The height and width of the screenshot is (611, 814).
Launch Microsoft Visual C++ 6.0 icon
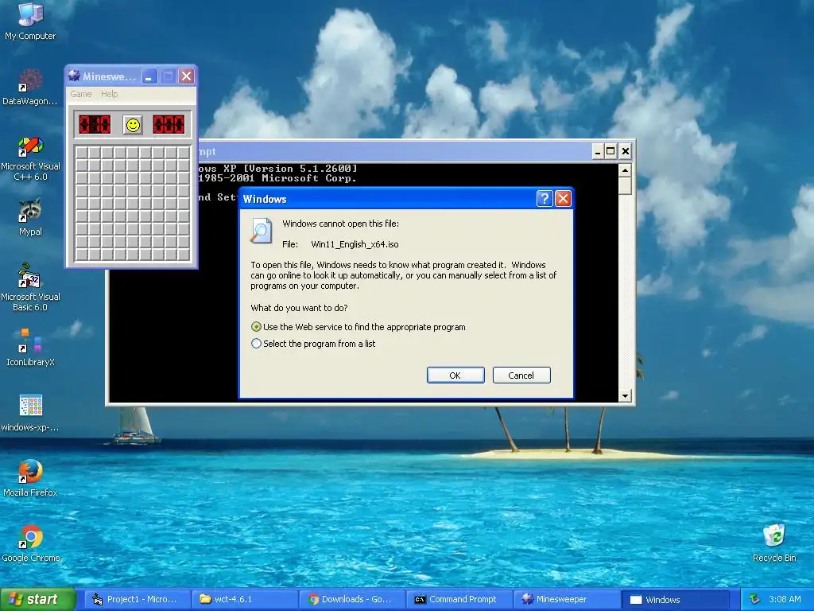click(x=30, y=158)
